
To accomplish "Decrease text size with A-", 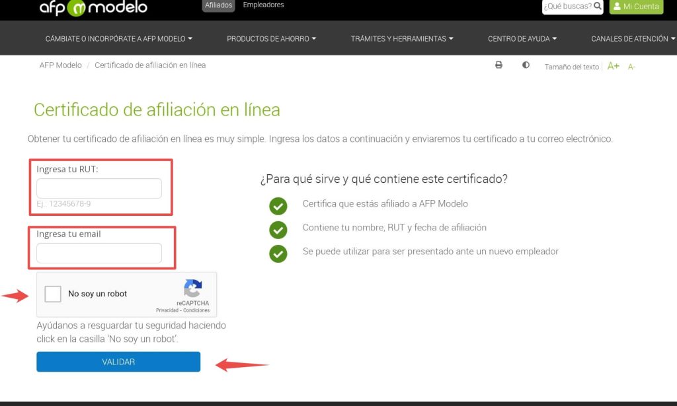I will [631, 67].
